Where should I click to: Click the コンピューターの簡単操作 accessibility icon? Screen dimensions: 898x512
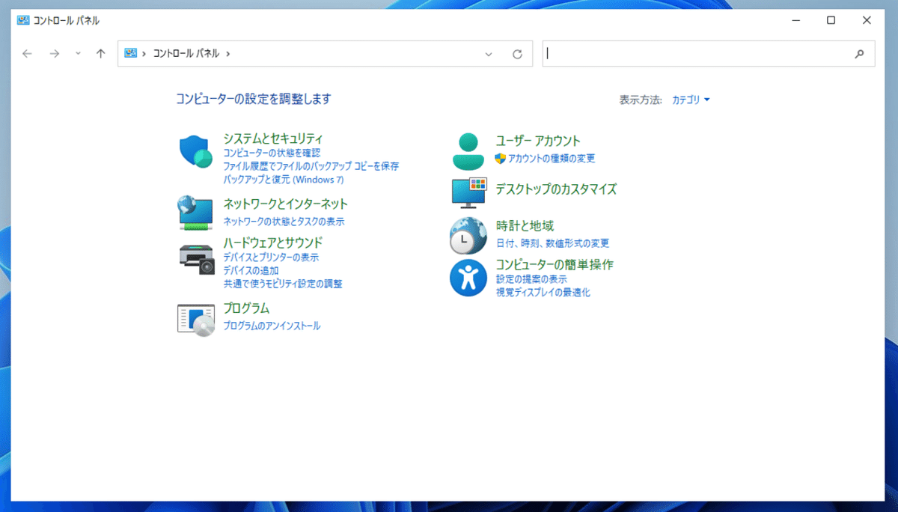(x=468, y=278)
